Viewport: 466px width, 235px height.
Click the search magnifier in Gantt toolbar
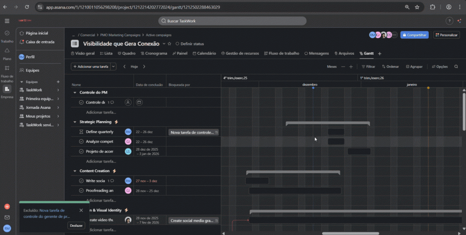point(456,67)
